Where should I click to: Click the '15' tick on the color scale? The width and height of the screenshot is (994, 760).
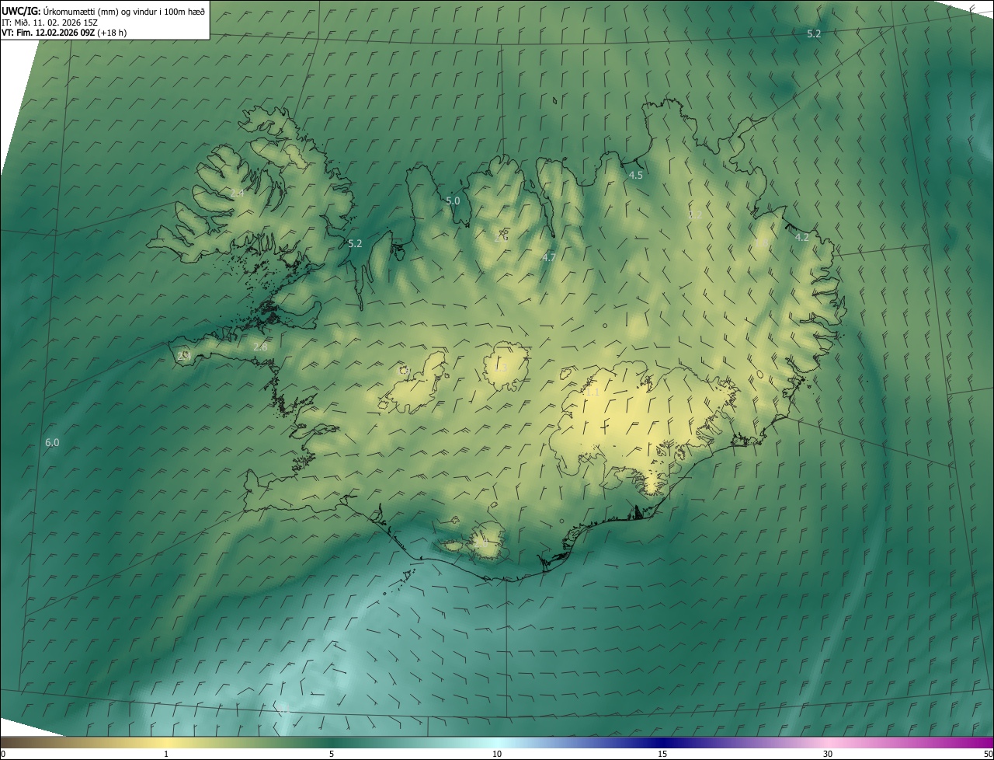click(x=662, y=755)
